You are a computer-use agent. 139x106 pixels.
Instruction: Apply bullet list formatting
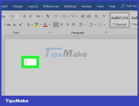(56, 16)
